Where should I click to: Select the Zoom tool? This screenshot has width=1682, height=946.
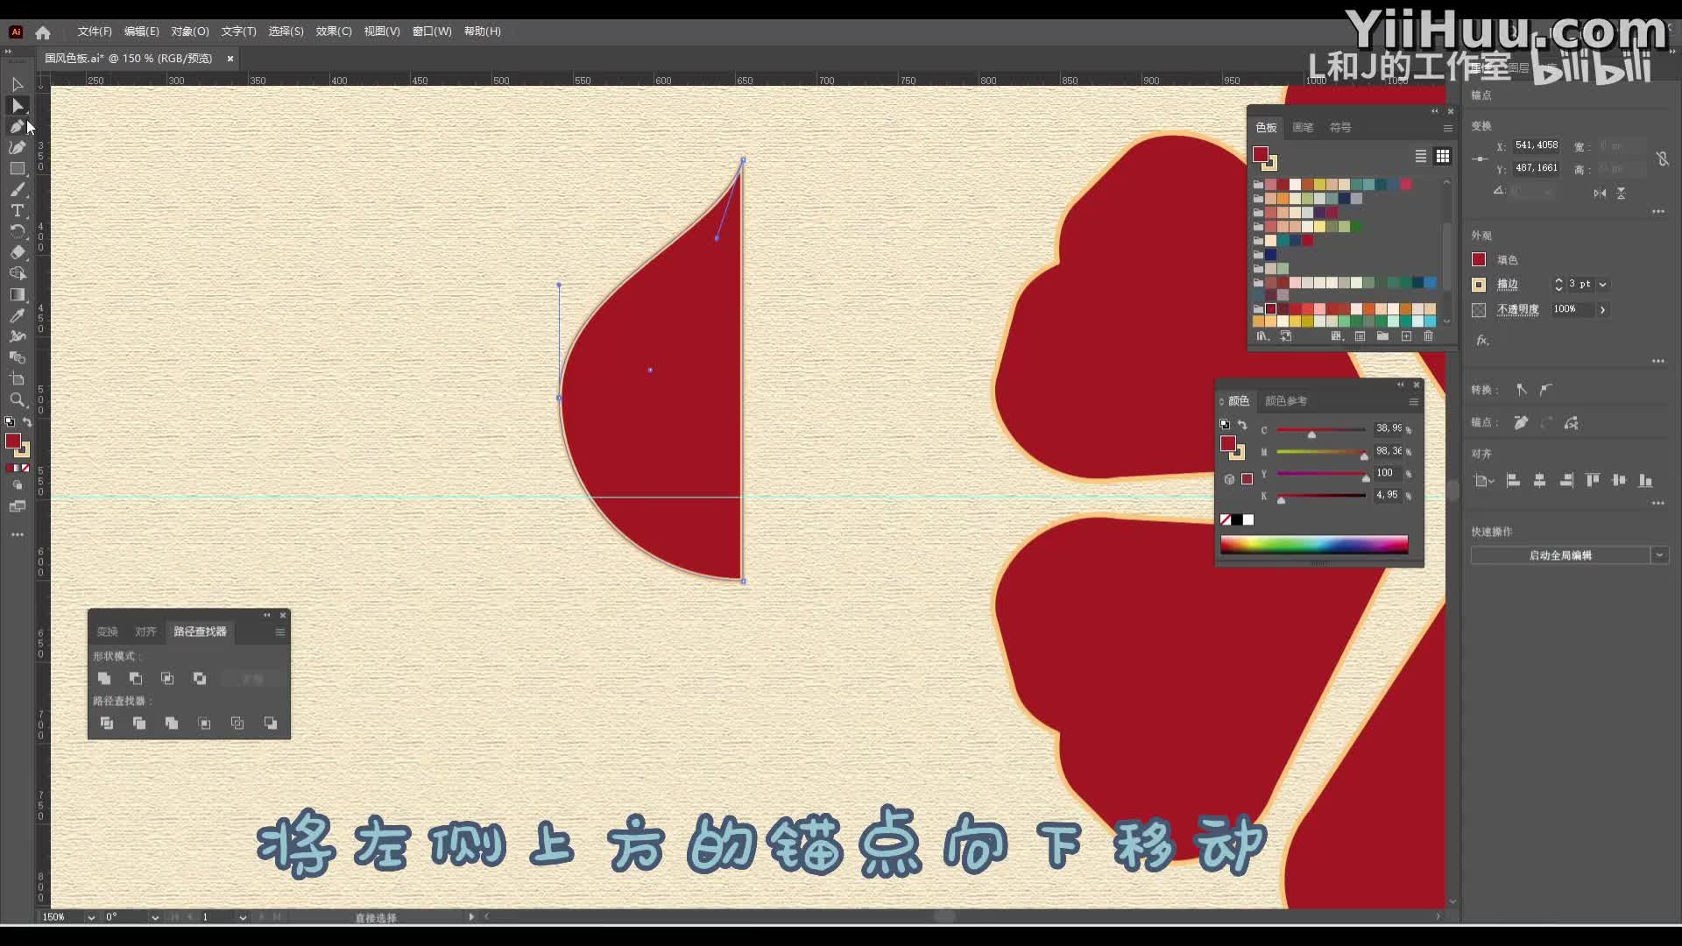pyautogui.click(x=18, y=400)
